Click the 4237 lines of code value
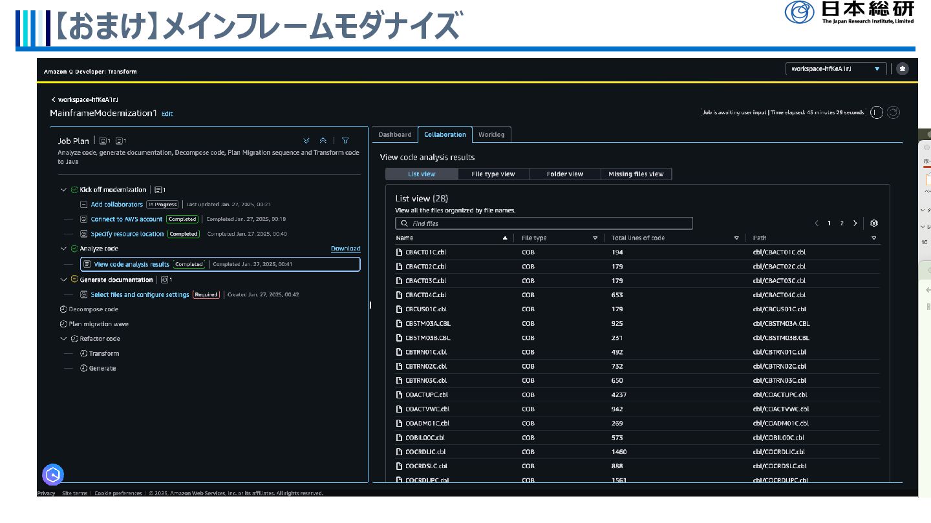The height and width of the screenshot is (523, 931). click(619, 395)
